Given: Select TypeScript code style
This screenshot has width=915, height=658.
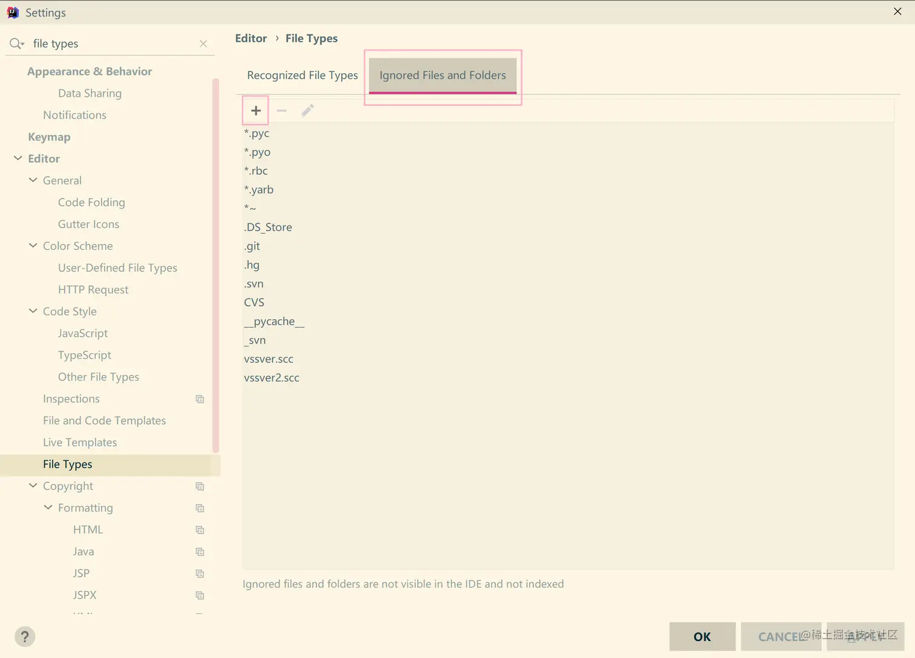Looking at the screenshot, I should point(85,355).
